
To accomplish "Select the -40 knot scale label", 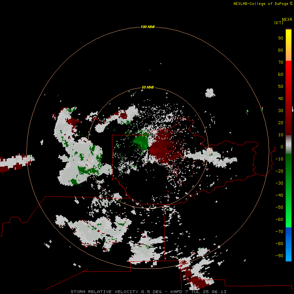I will coord(279,195).
